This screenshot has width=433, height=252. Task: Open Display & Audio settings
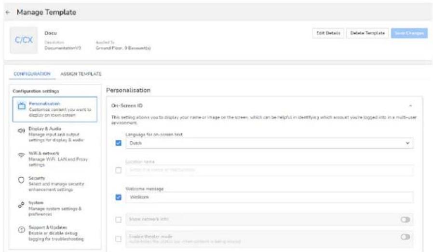54,134
